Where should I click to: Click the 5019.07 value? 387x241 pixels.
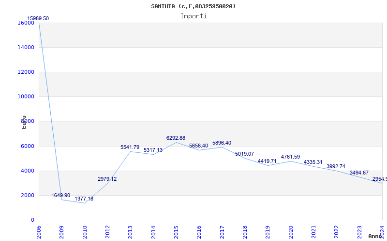pyautogui.click(x=244, y=154)
